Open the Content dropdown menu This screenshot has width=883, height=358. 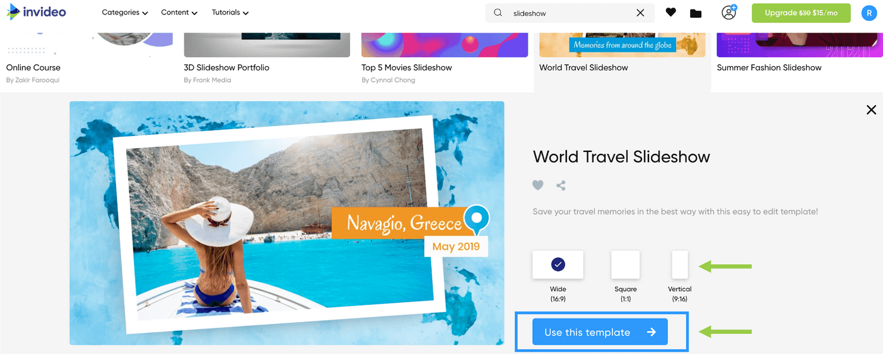(179, 13)
